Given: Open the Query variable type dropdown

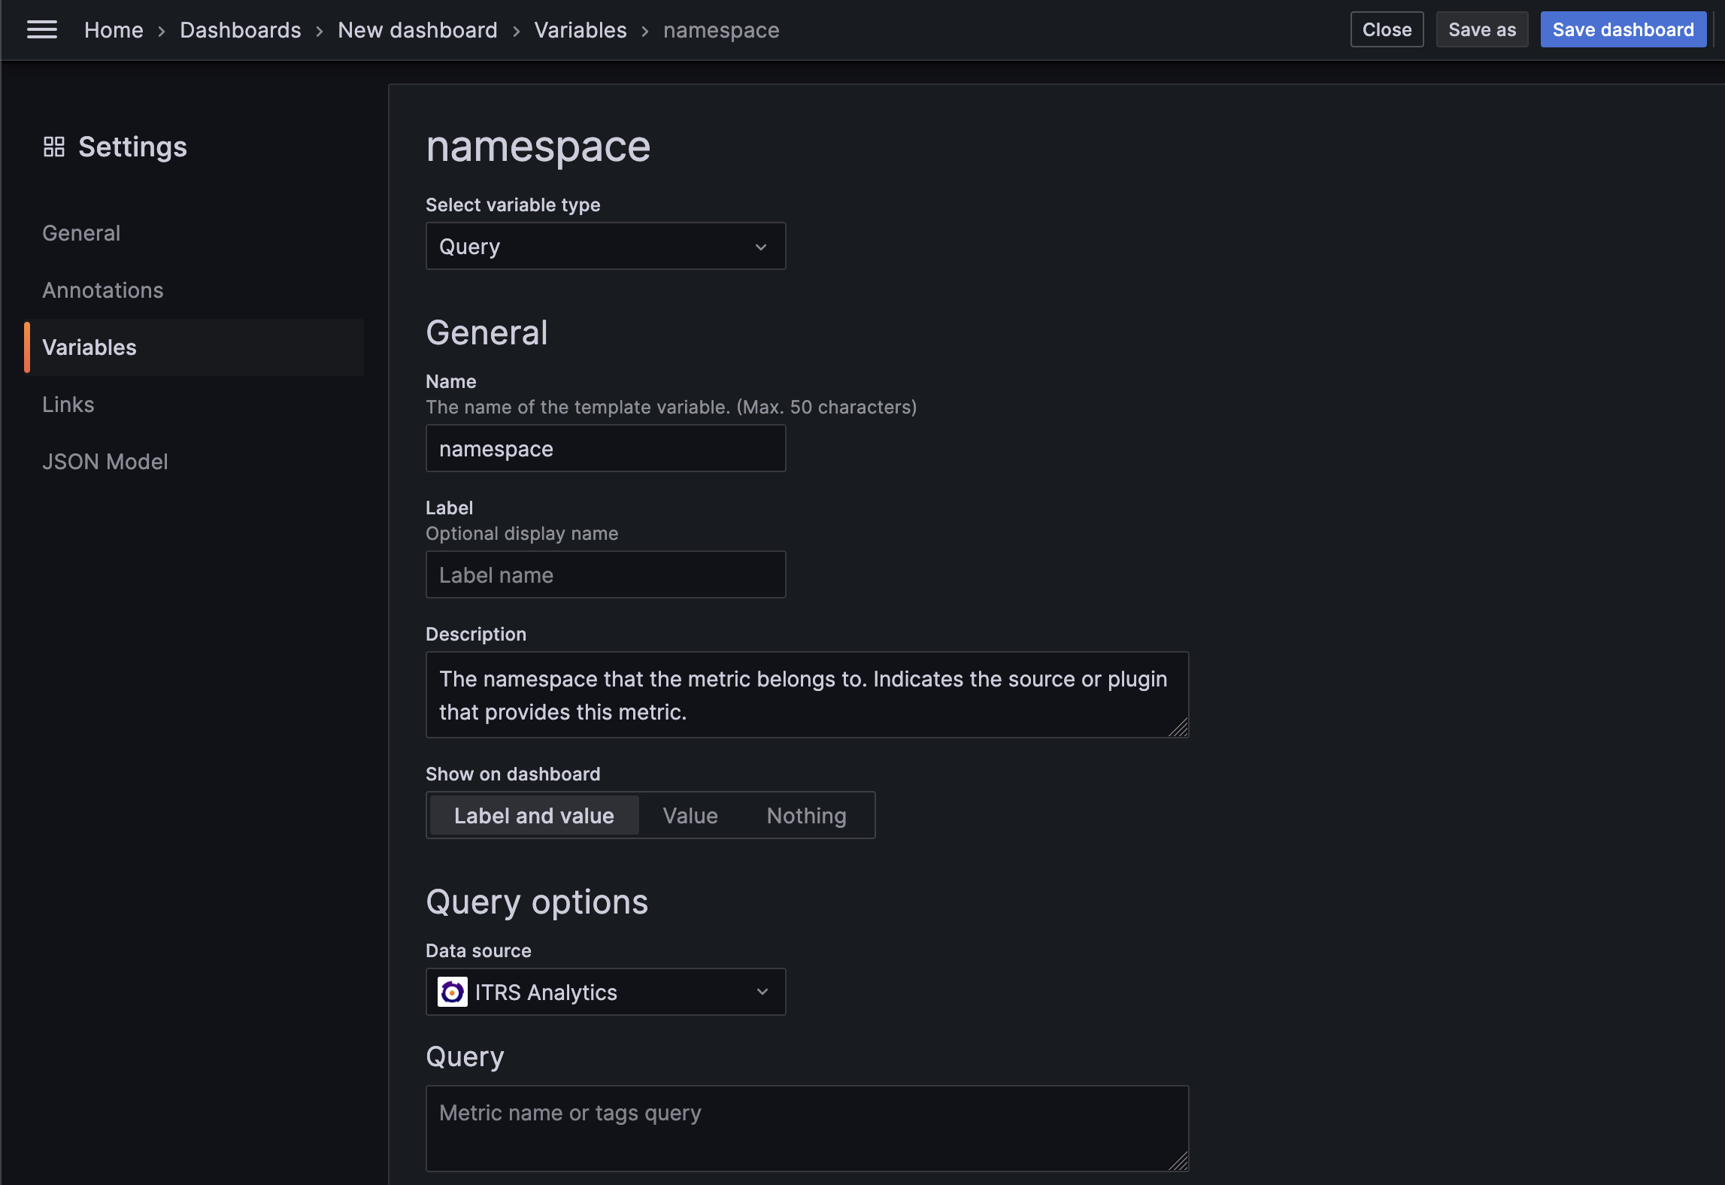Looking at the screenshot, I should (x=594, y=247).
